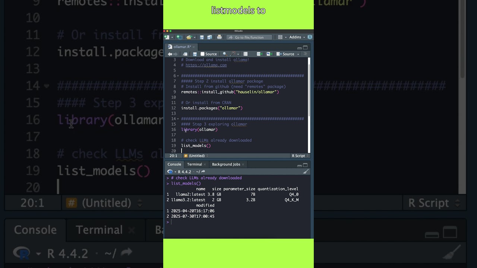
Task: Open the Find/Replace magnifier tool
Action: [225, 54]
